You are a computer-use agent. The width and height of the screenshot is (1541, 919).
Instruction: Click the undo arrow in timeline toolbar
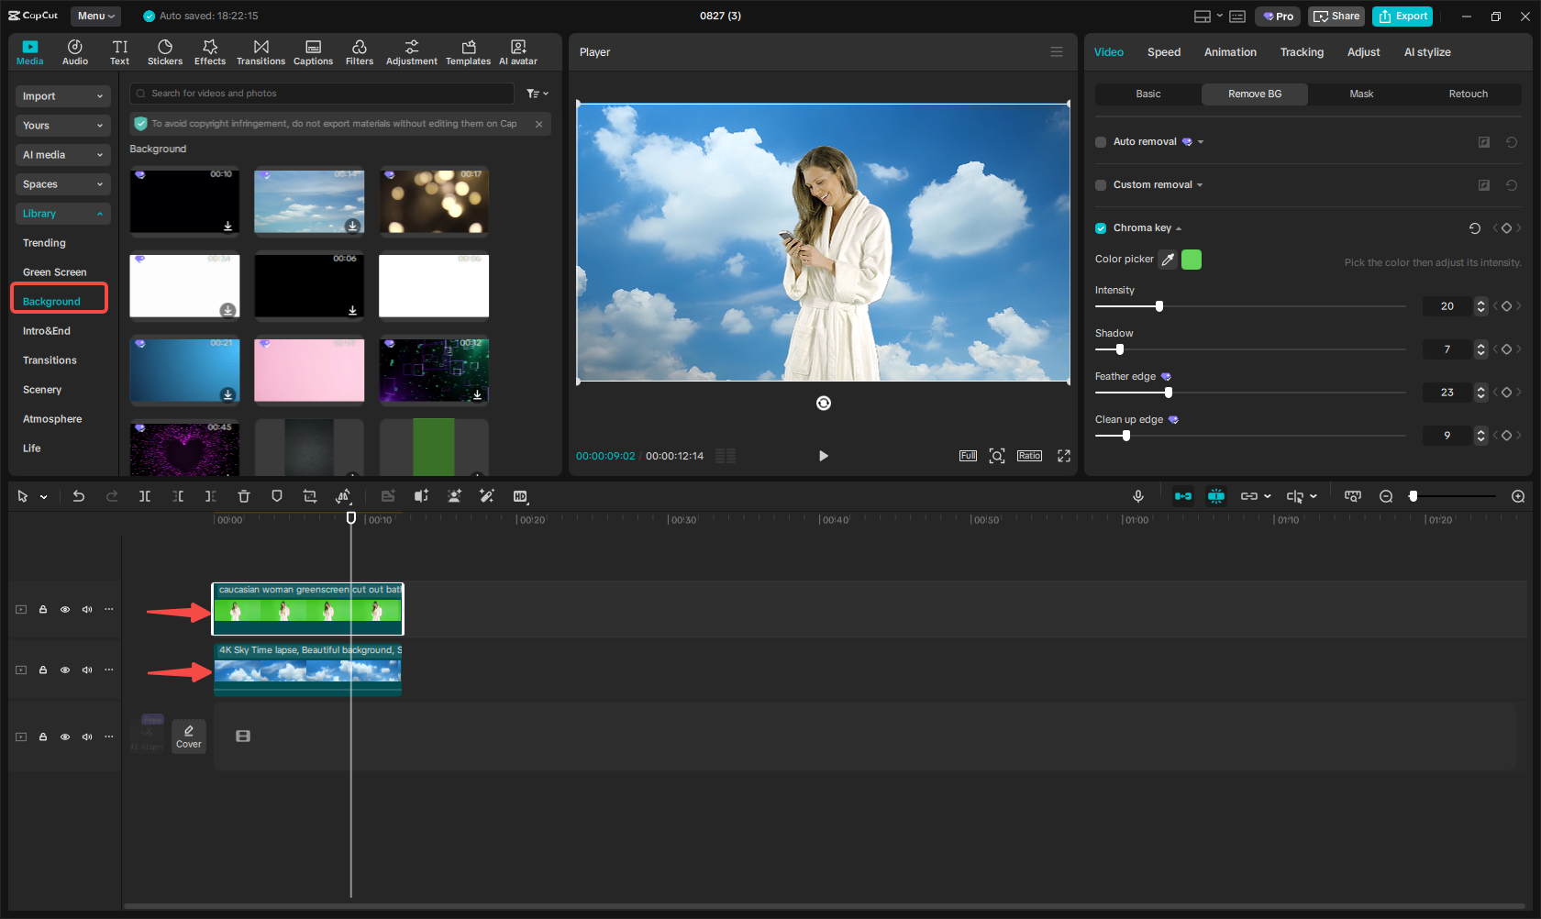[79, 496]
